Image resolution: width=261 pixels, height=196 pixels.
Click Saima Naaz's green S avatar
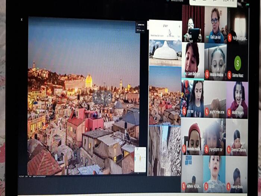point(238,63)
